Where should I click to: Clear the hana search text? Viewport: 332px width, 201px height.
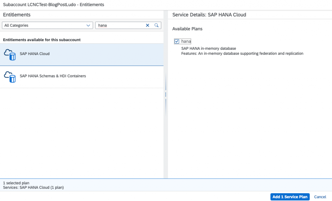click(x=148, y=25)
